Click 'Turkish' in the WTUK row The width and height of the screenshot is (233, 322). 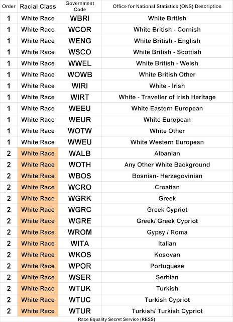(x=167, y=288)
